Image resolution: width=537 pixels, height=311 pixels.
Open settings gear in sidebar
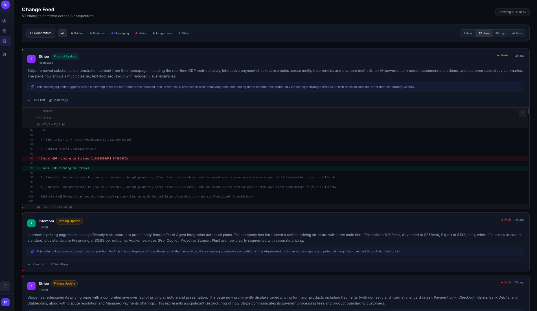coord(4,54)
